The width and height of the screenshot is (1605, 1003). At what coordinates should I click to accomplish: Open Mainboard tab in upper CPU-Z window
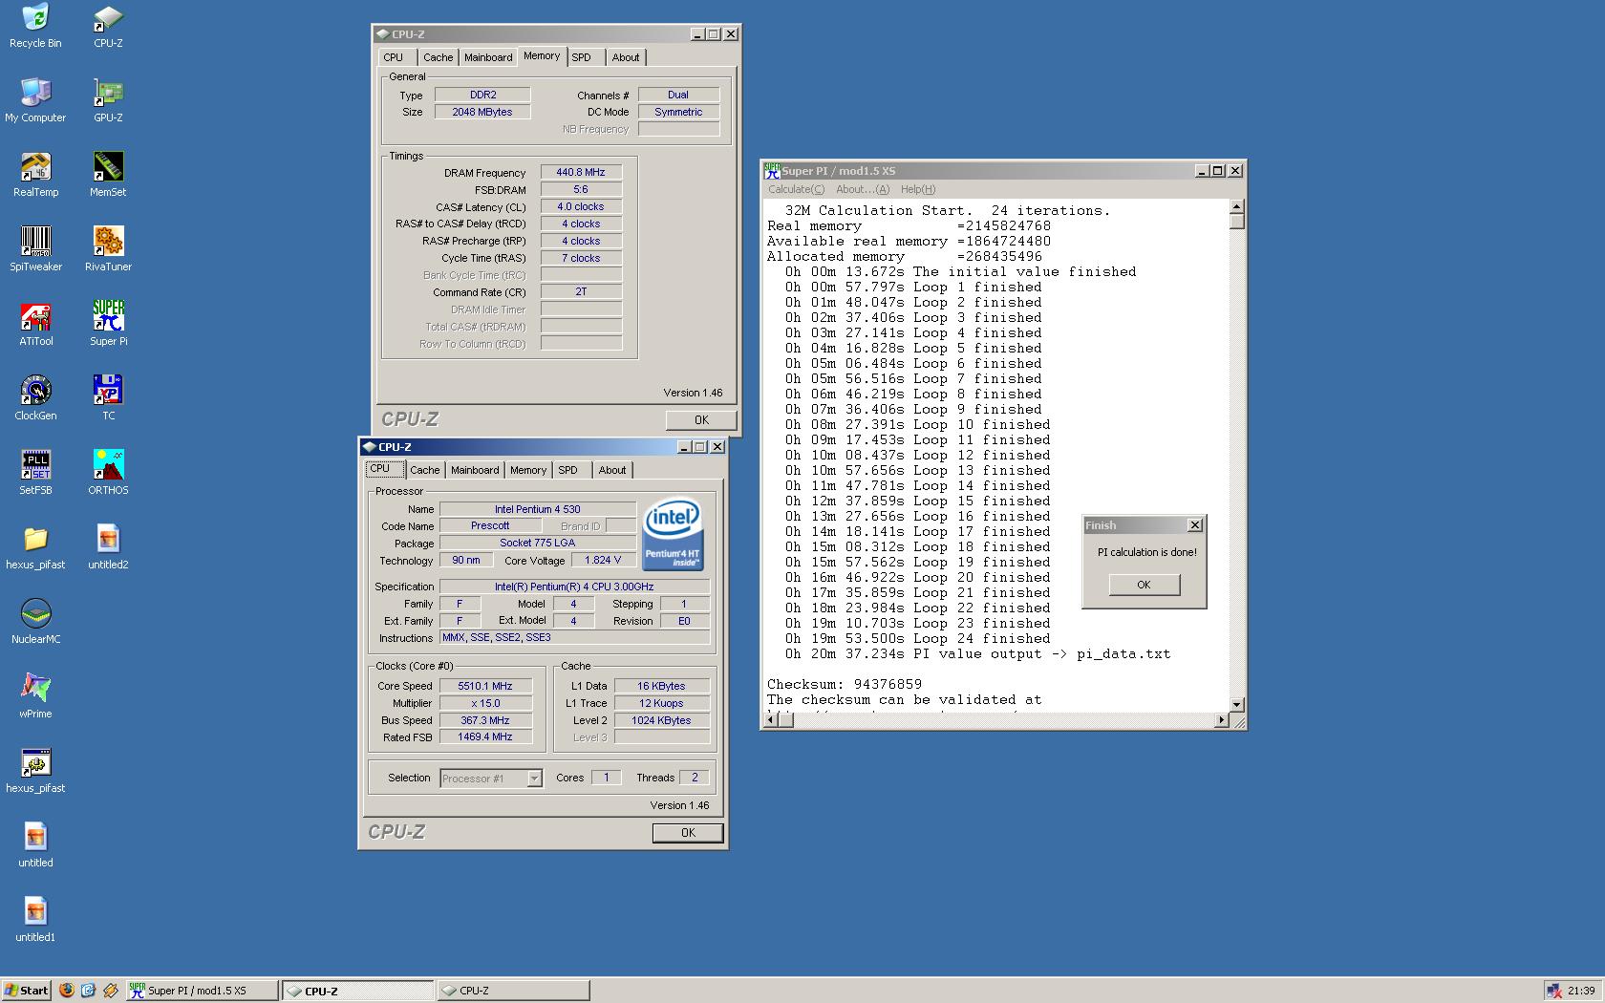click(x=488, y=57)
